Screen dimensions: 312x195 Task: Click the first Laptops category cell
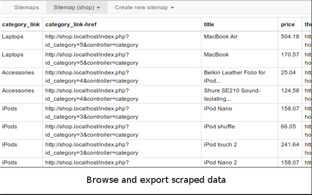point(21,41)
